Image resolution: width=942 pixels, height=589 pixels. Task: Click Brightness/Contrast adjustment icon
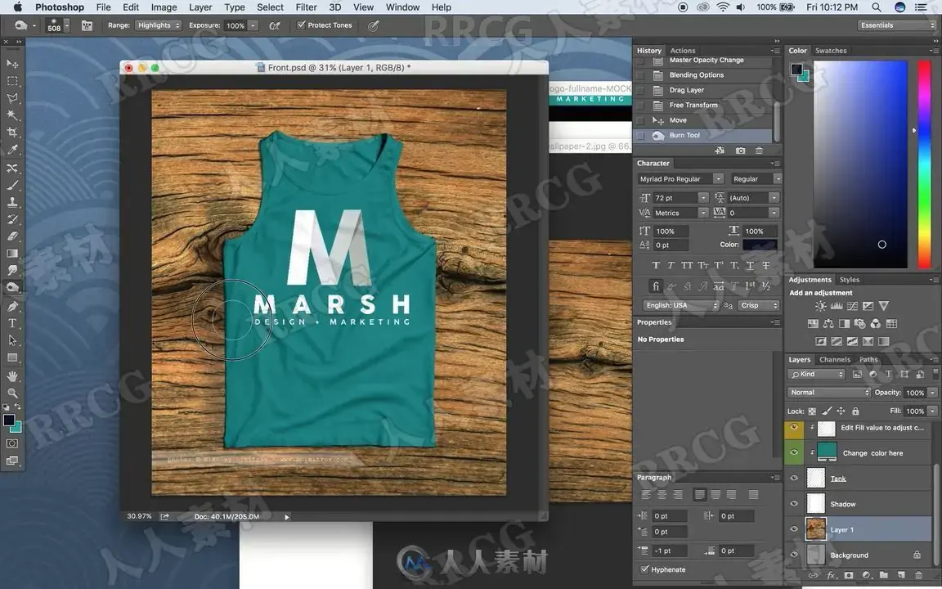pos(821,306)
